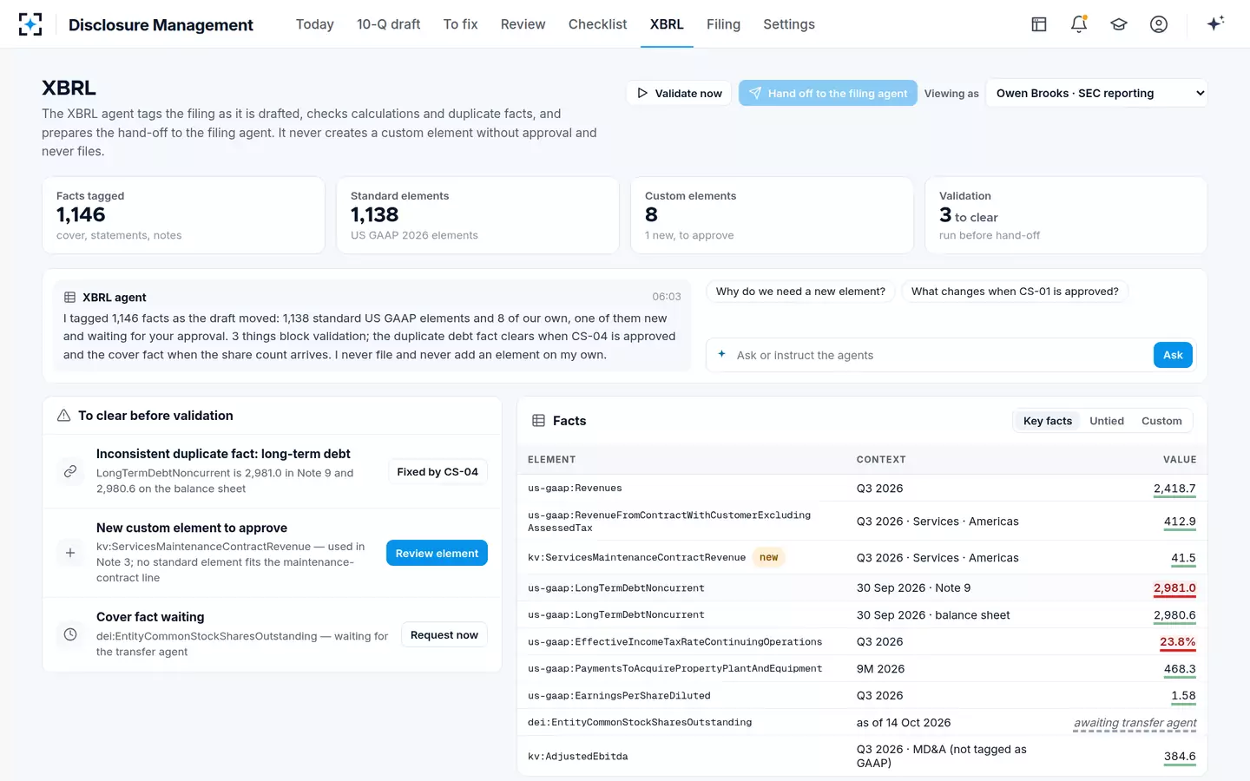The height and width of the screenshot is (781, 1250).
Task: Click the link icon beside duplicate debt fact
Action: click(x=70, y=471)
